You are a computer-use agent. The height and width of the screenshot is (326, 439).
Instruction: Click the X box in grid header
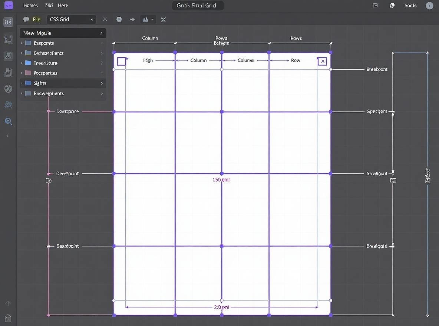tap(323, 61)
